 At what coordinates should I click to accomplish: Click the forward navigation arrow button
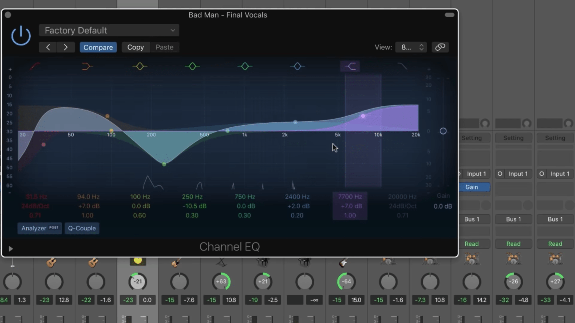(x=66, y=47)
